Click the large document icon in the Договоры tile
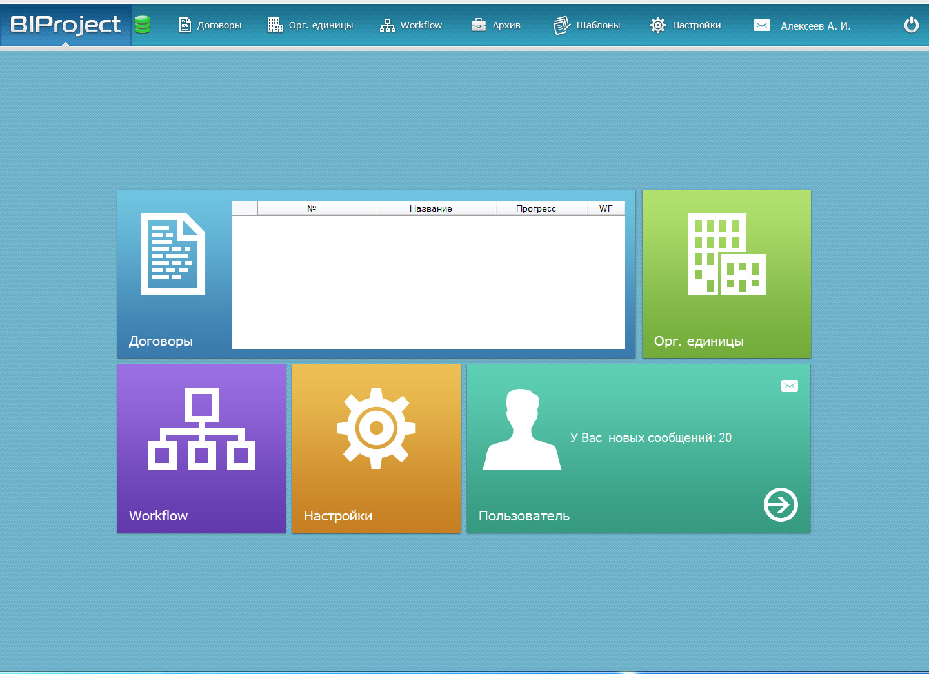The width and height of the screenshot is (929, 674). (x=173, y=253)
